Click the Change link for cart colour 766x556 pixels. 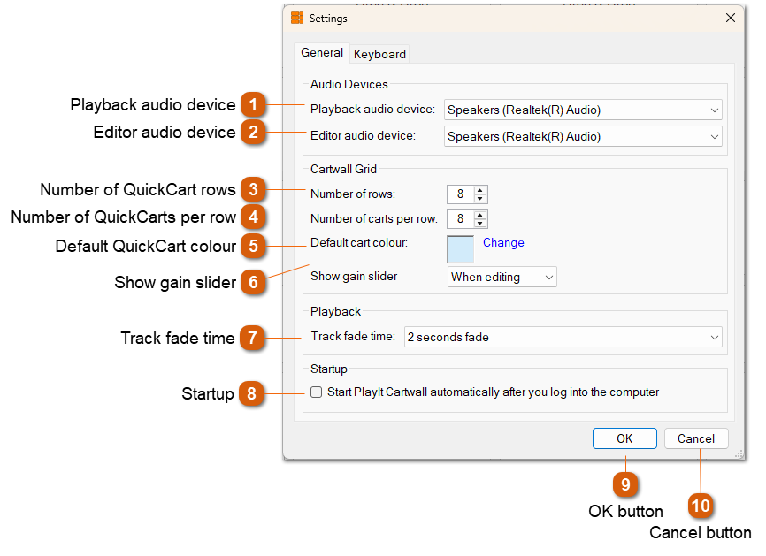[x=503, y=242]
